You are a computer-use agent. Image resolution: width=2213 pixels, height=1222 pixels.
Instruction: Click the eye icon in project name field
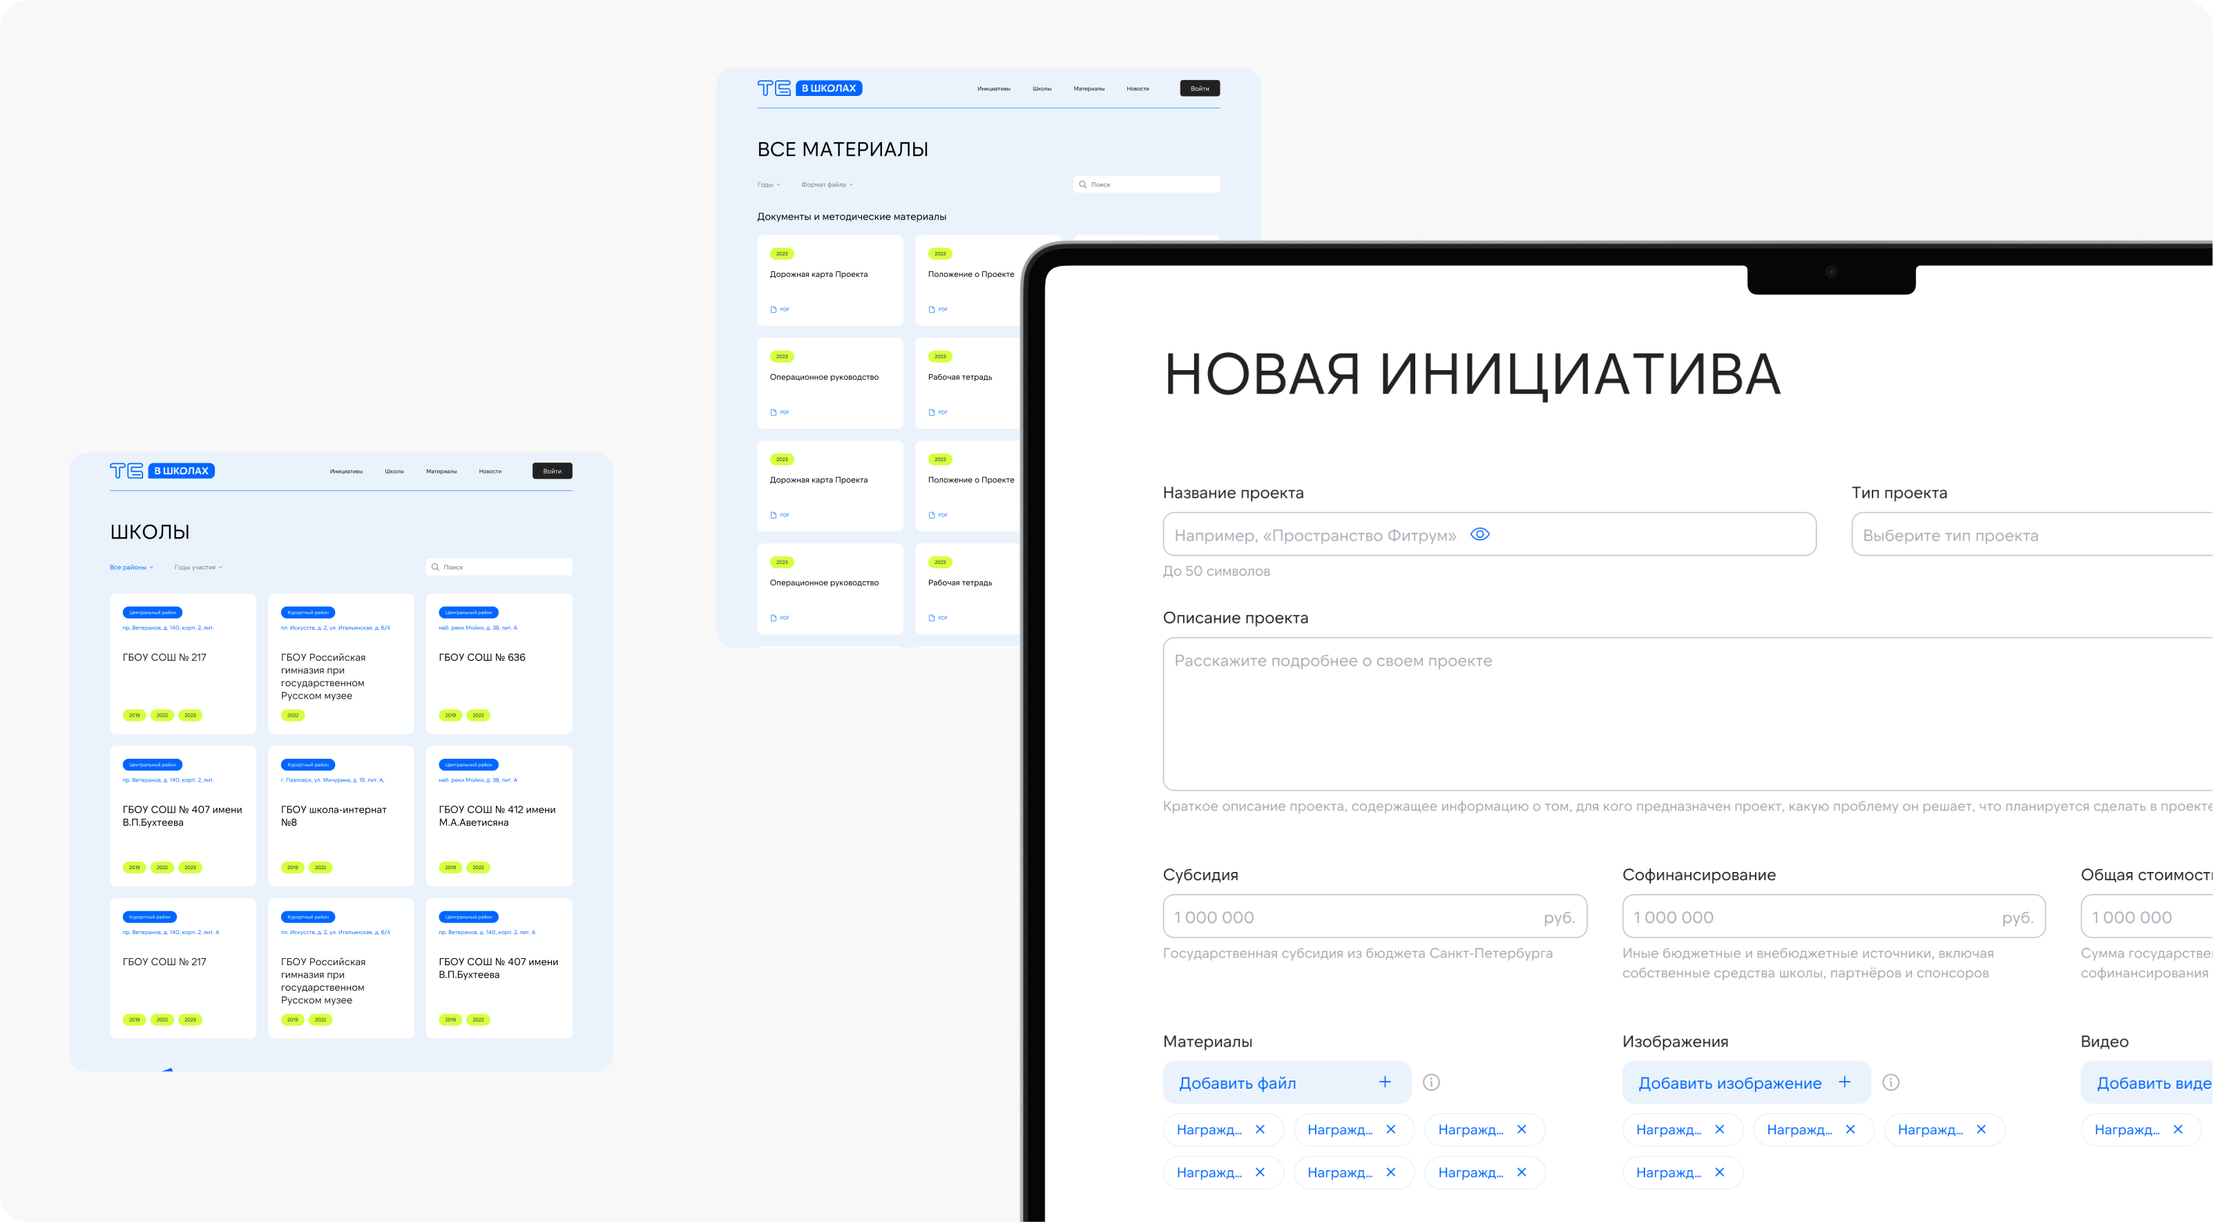(x=1479, y=534)
